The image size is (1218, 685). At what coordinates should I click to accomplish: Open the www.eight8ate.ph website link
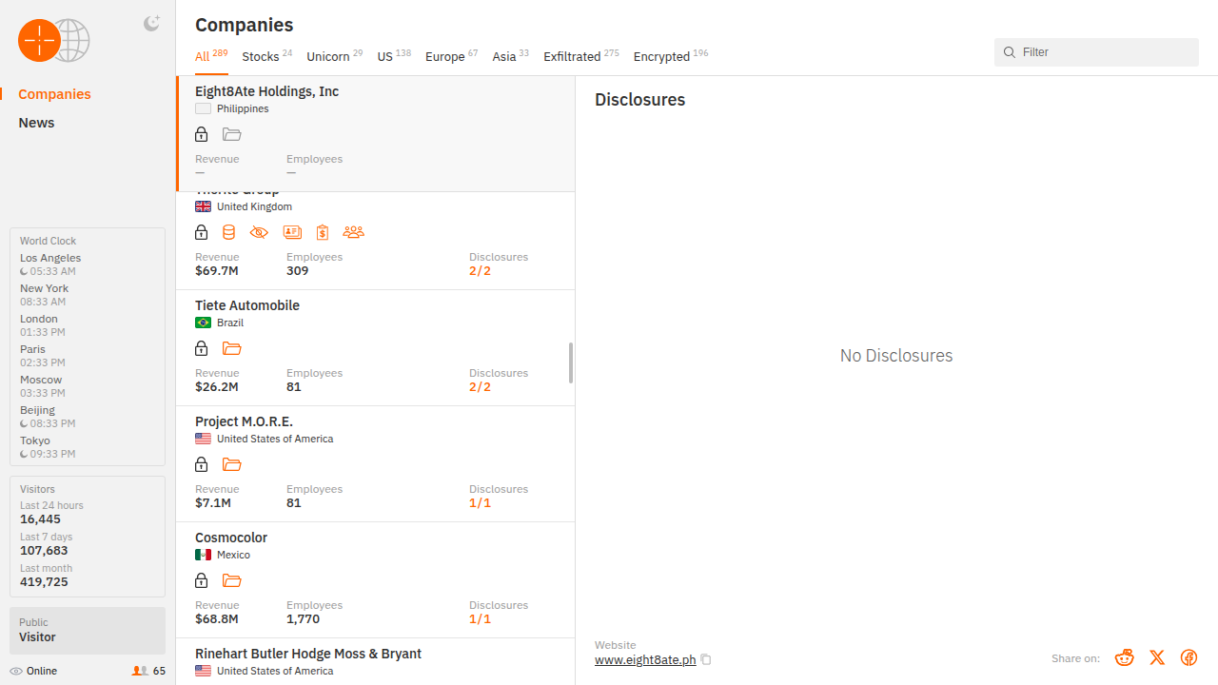(645, 659)
